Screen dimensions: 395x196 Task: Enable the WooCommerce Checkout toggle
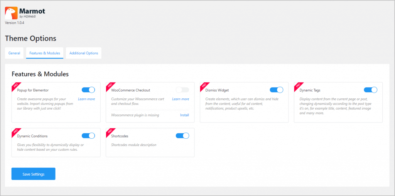(182, 90)
